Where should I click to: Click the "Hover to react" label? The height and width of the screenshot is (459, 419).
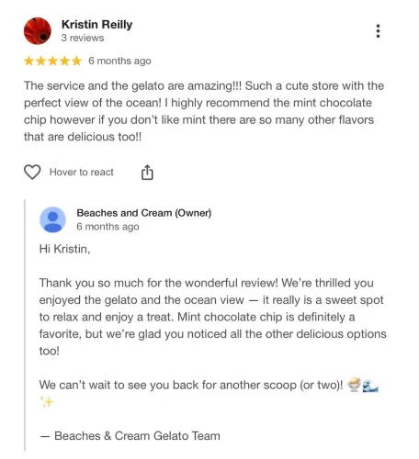pos(82,172)
